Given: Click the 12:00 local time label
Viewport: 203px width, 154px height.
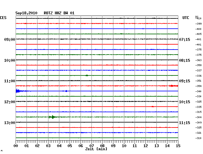Looking at the screenshot, I should [10, 102].
